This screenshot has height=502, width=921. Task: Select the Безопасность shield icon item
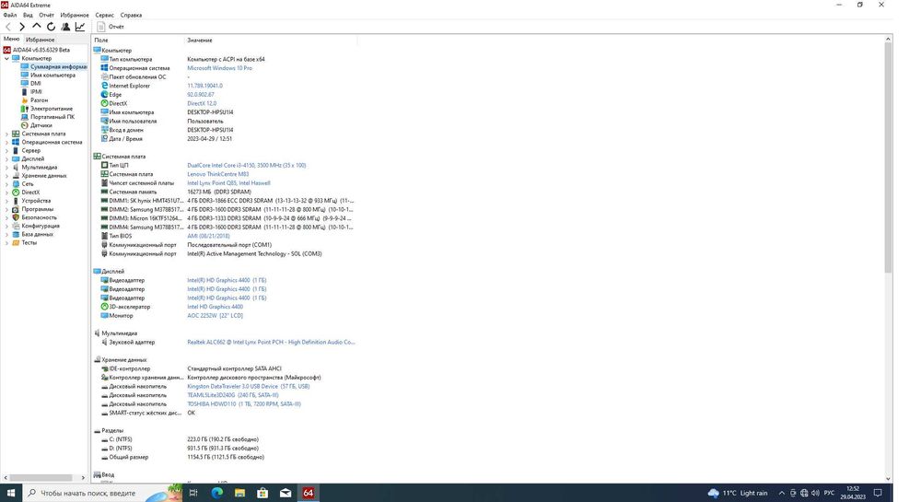(16, 217)
